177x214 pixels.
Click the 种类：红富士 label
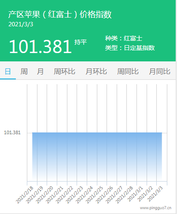coord(124,38)
